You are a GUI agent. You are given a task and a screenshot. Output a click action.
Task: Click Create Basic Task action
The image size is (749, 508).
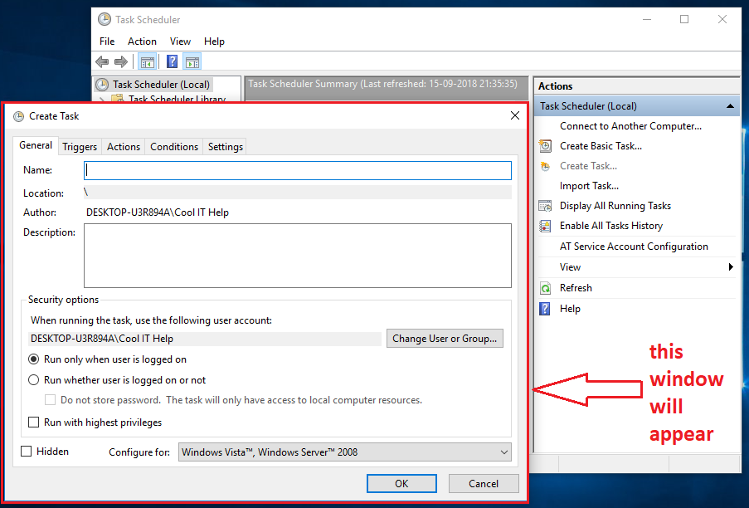pyautogui.click(x=601, y=146)
